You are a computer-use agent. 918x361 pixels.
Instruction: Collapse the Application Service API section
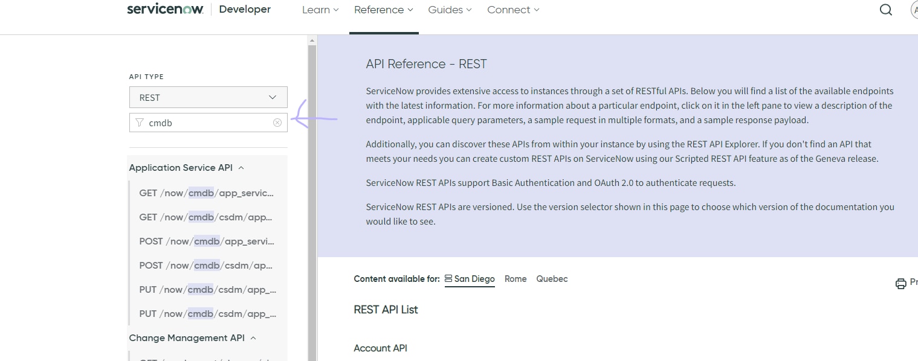tap(241, 168)
